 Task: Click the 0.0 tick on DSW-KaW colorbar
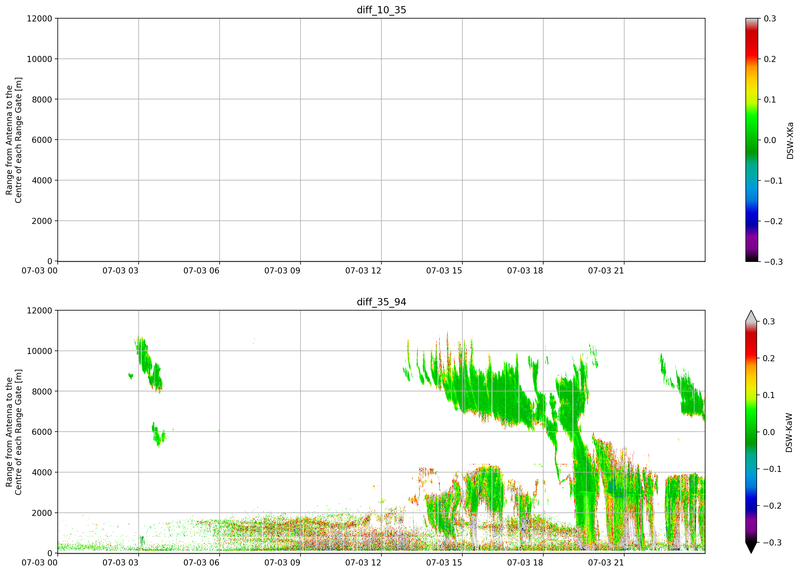769,432
